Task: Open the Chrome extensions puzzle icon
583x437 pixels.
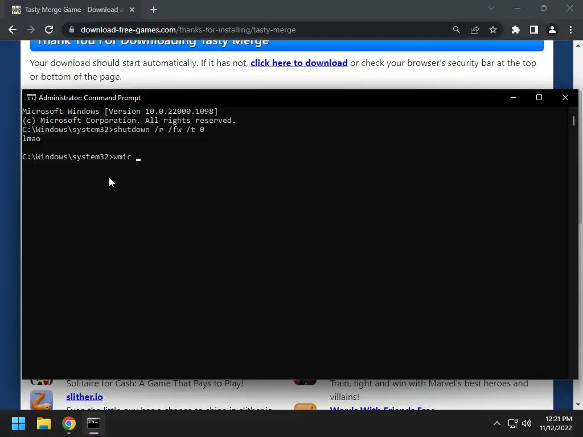Action: tap(516, 30)
